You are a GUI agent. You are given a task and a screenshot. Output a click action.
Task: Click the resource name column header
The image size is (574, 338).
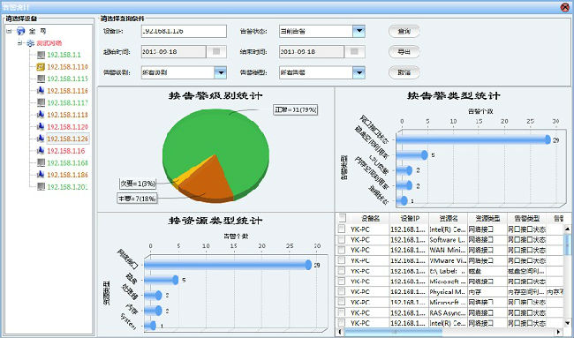[x=449, y=218]
